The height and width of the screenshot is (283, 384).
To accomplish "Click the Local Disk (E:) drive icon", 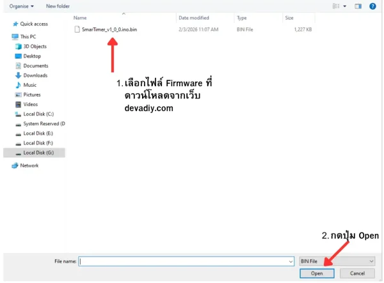I will click(x=18, y=134).
